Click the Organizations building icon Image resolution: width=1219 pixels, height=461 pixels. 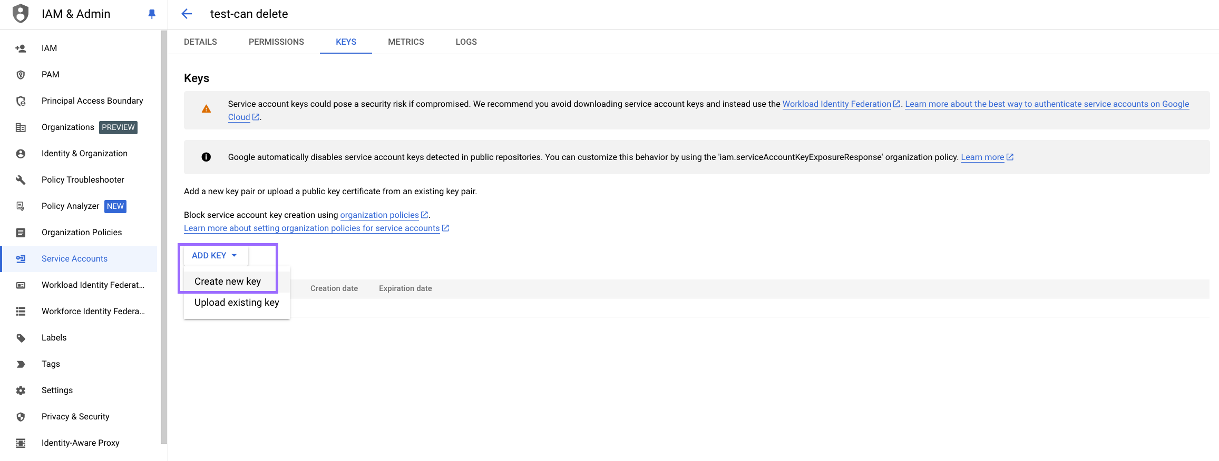click(21, 127)
